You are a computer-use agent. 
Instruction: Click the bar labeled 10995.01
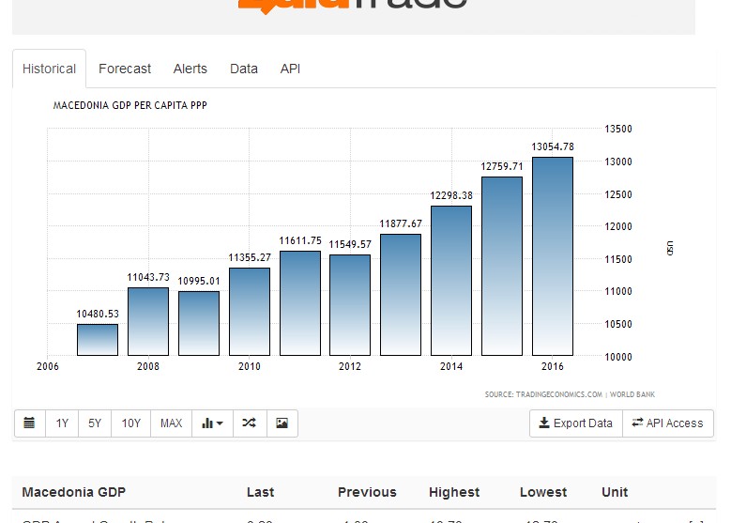tap(199, 323)
